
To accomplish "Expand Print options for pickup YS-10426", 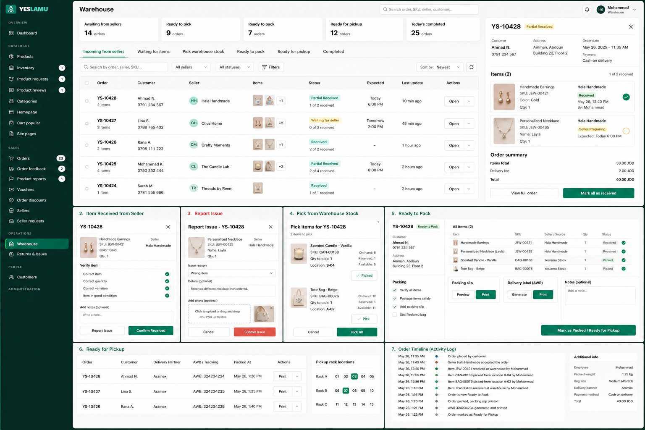I will click(297, 406).
